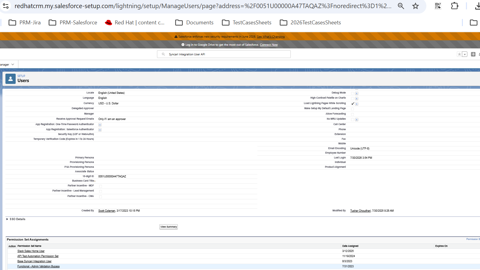Click the View Summary button

click(x=169, y=227)
